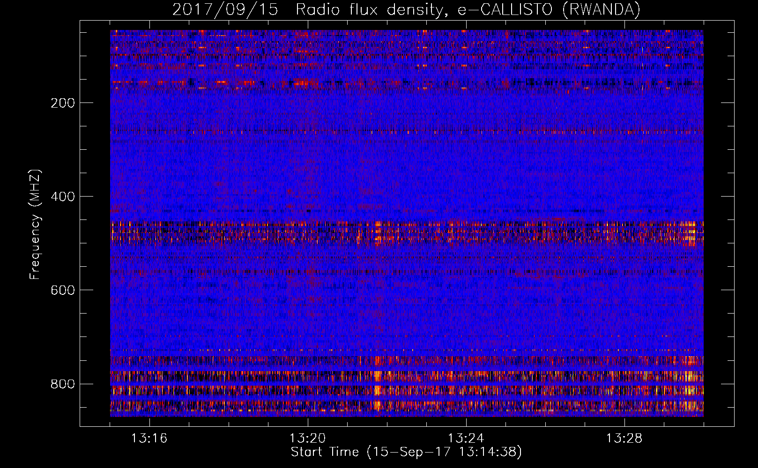Click the "13:28" time tick label

pyautogui.click(x=624, y=439)
